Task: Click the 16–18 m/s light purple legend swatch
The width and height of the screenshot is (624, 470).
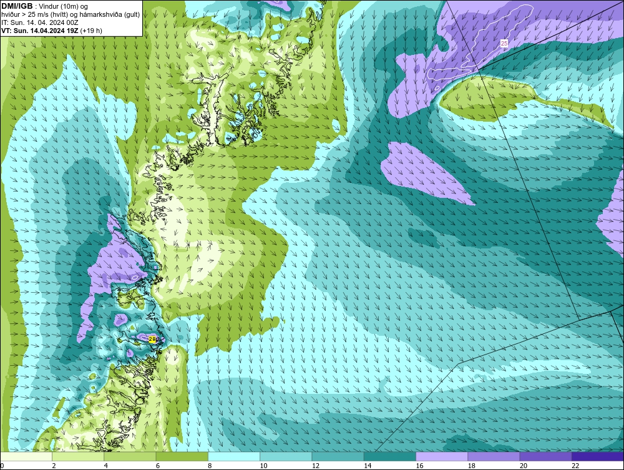Action: click(x=442, y=456)
